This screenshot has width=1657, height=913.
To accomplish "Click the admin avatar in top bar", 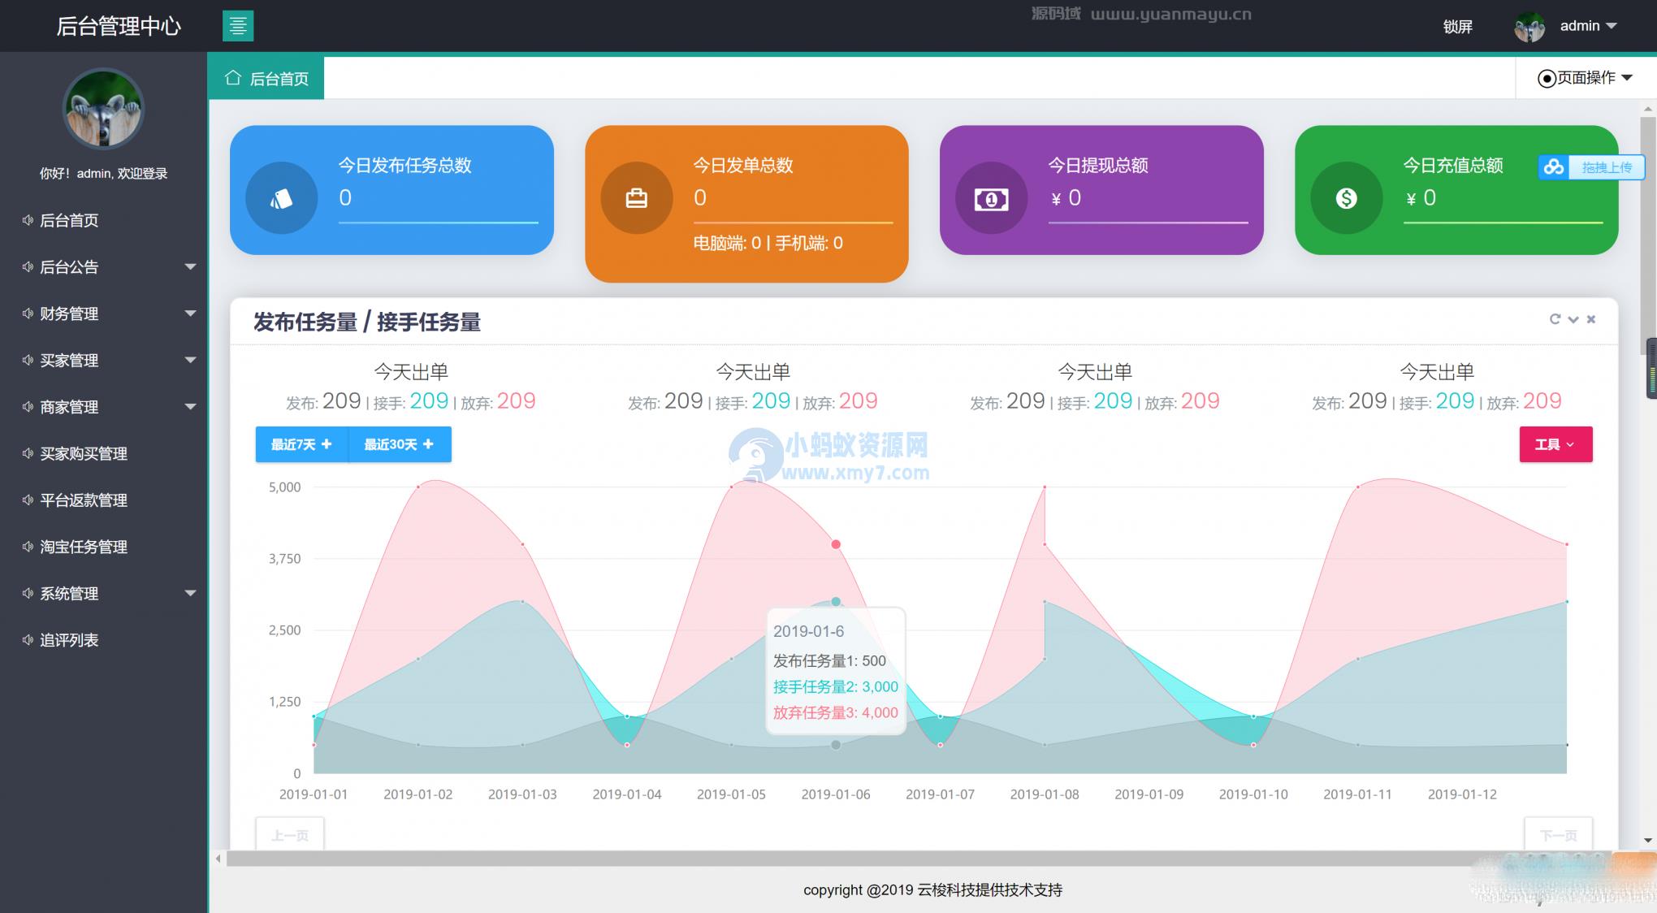I will [1529, 27].
